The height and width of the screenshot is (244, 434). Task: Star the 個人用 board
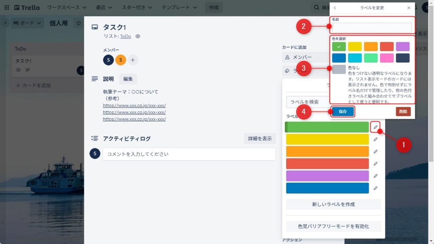[x=78, y=23]
